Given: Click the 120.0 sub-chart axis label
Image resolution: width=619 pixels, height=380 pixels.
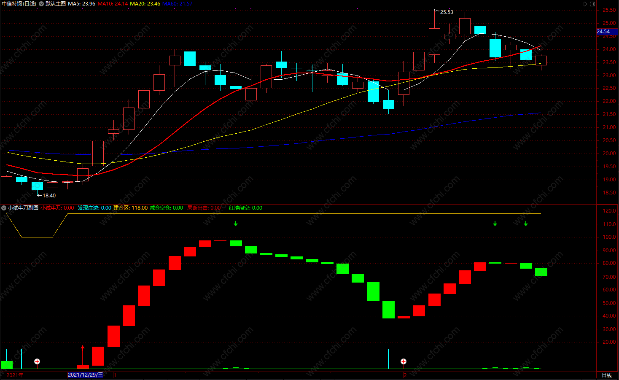Looking at the screenshot, I should pos(609,211).
